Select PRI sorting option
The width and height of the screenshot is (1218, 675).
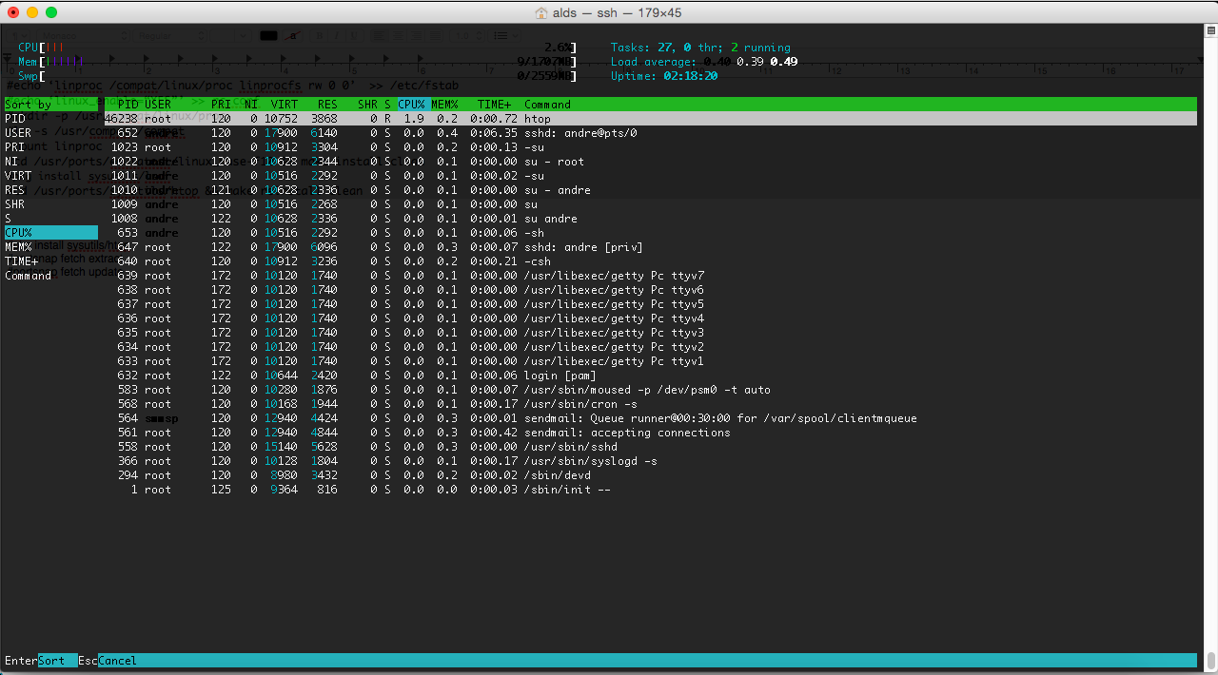coord(24,147)
